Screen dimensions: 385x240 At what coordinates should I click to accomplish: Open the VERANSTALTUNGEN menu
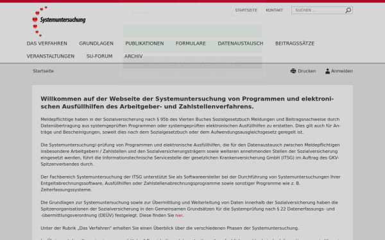pyautogui.click(x=51, y=56)
